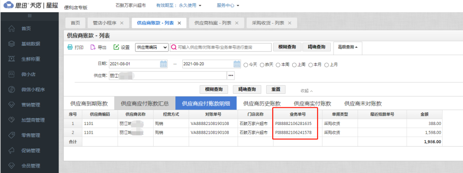Sort by the 金额 column header
This screenshot has height=173, width=463.
[424, 115]
